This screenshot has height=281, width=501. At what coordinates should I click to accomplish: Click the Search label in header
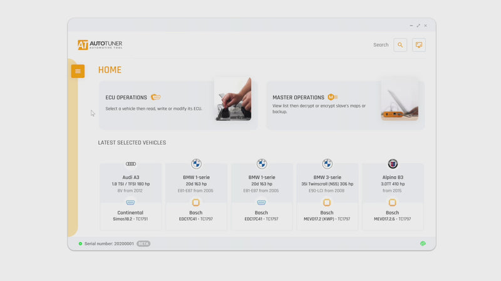381,45
